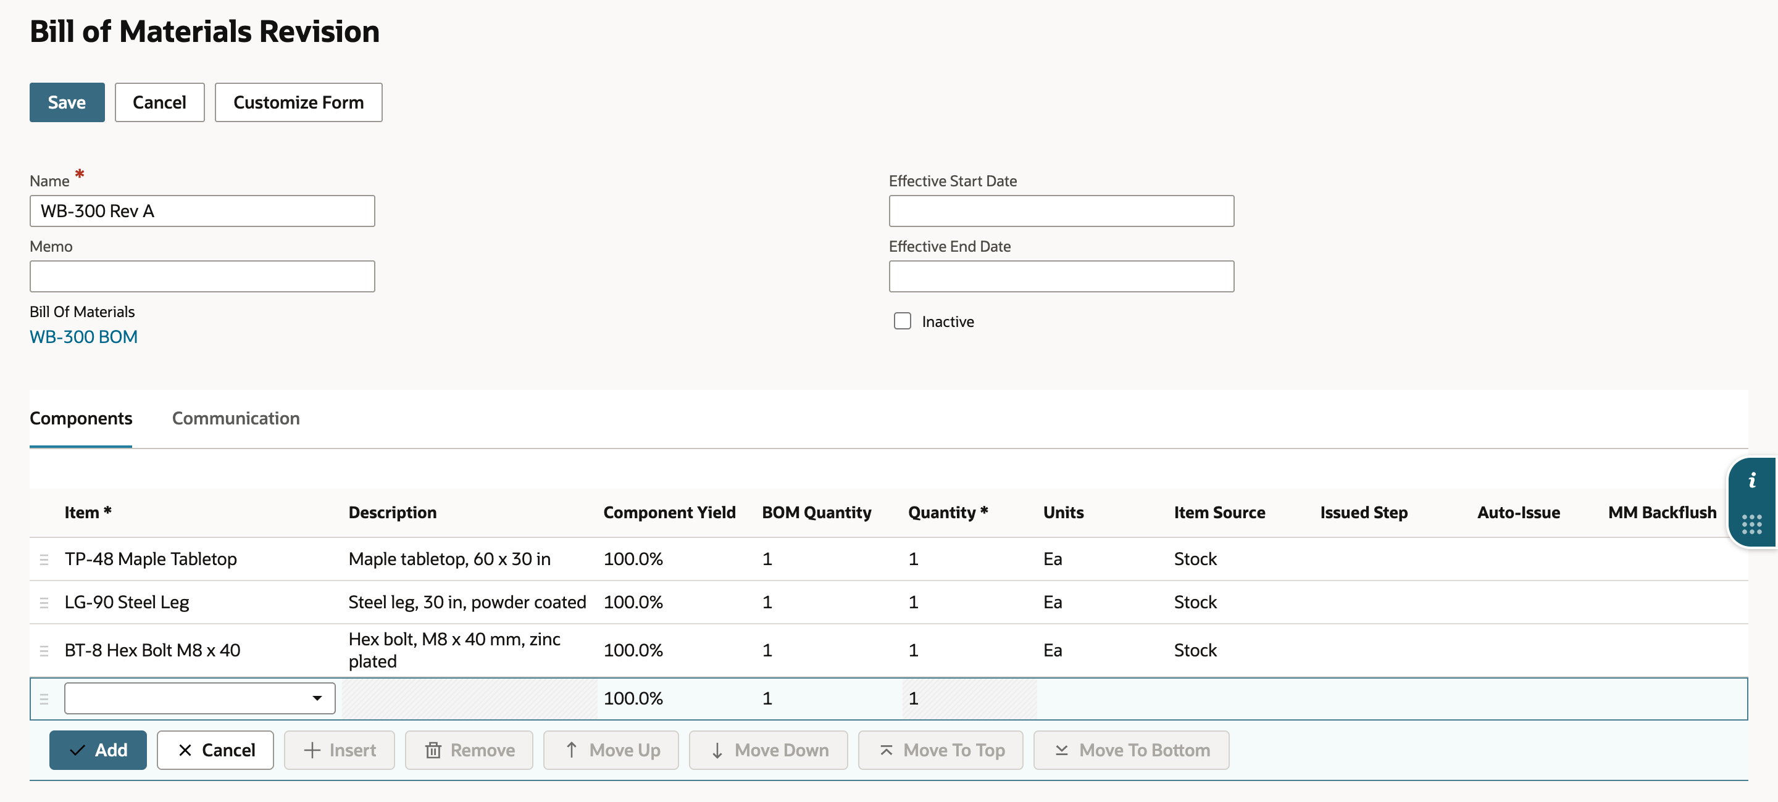This screenshot has width=1778, height=802.
Task: Click the Description column header
Action: tap(393, 513)
